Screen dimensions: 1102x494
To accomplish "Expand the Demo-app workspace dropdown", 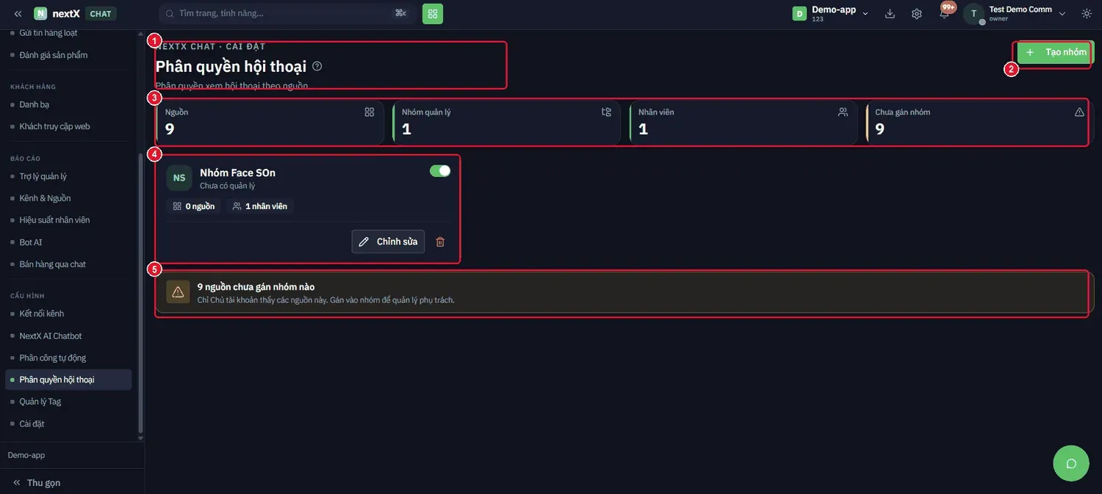I will (831, 13).
